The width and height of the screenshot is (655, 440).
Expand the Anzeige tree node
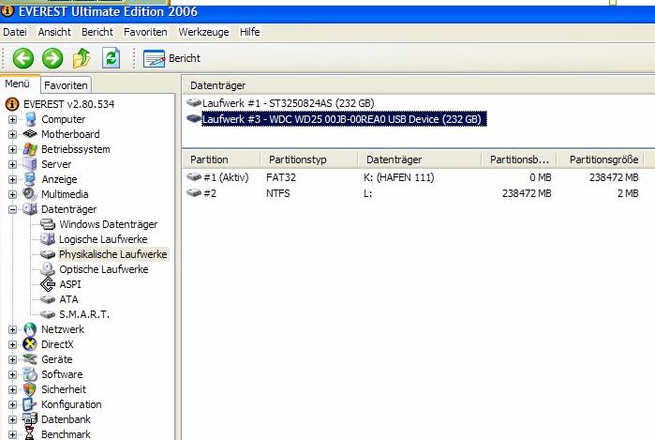(x=12, y=180)
